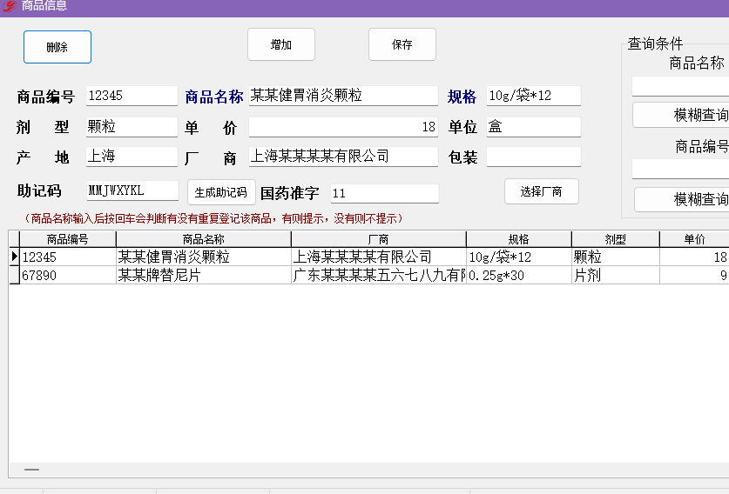Click the 剂型 column header in table
The height and width of the screenshot is (494, 729).
616,239
